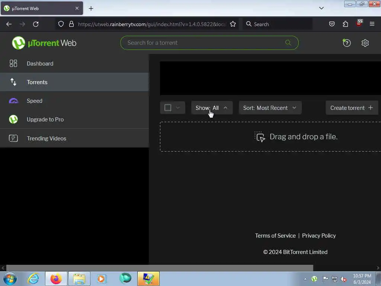Image resolution: width=381 pixels, height=286 pixels.
Task: Open a new browser tab
Action: (x=91, y=9)
